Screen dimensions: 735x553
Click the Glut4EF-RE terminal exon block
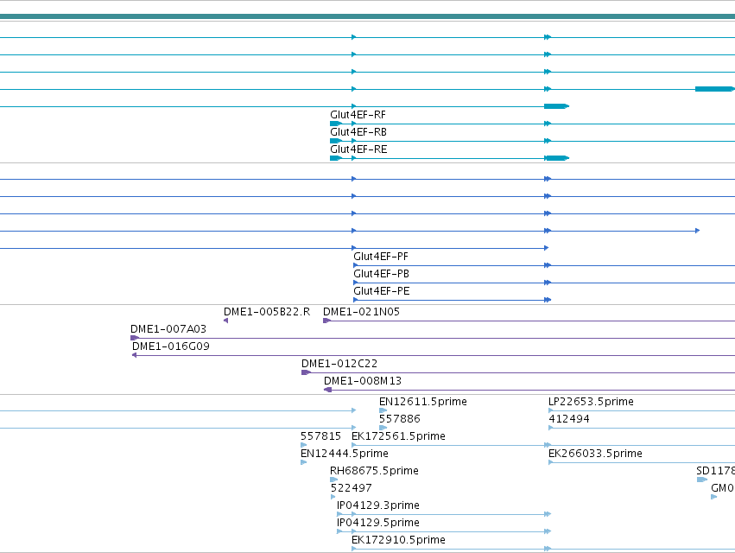[x=557, y=158]
